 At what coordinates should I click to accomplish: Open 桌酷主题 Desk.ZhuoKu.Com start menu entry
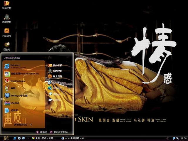[21, 74]
